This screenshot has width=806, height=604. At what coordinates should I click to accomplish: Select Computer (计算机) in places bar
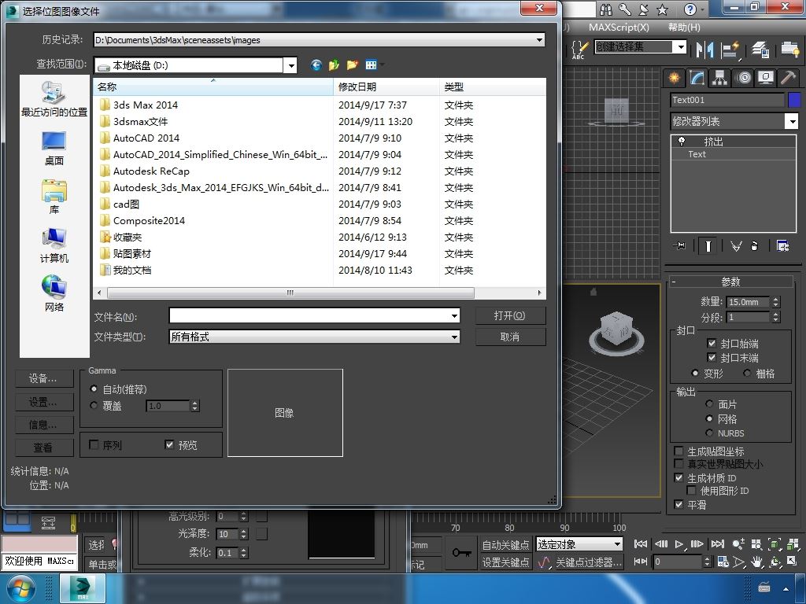[54, 245]
